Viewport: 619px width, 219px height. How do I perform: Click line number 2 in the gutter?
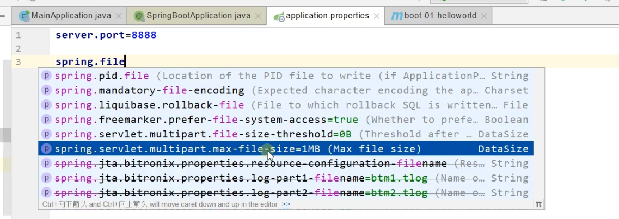[18, 48]
